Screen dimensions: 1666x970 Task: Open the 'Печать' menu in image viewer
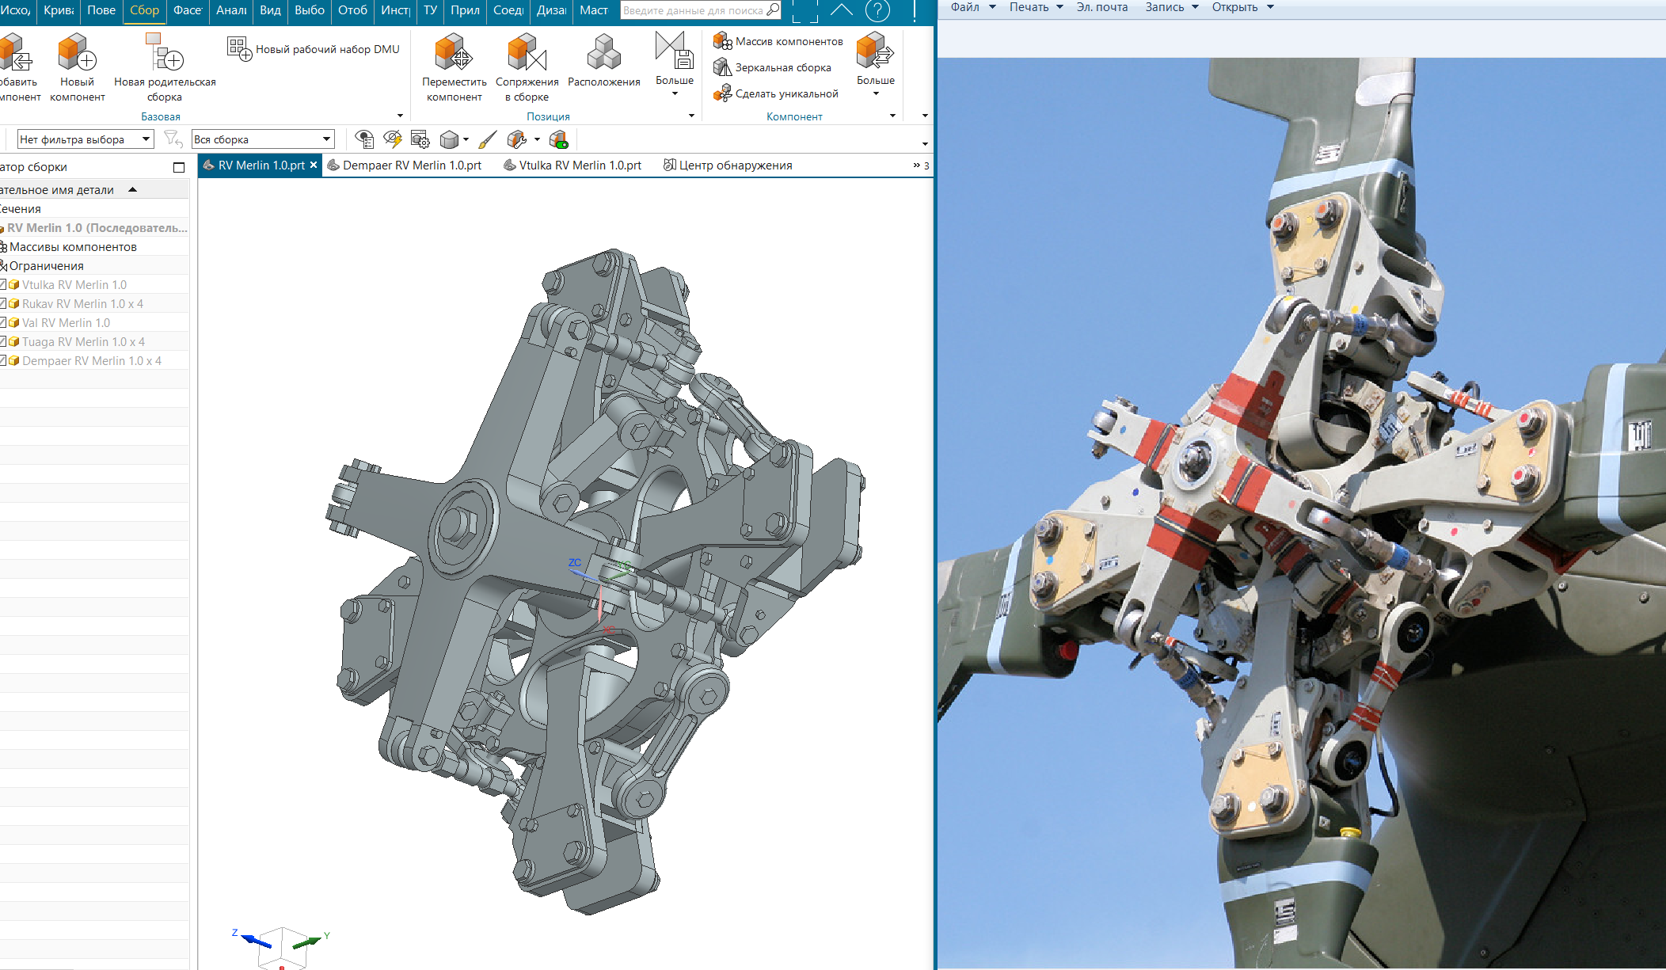coord(1036,7)
